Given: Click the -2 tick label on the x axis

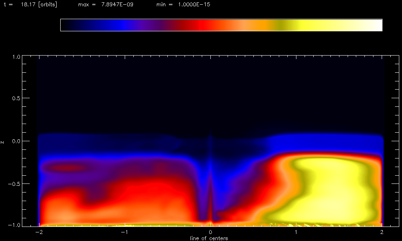Looking at the screenshot, I should [x=38, y=232].
